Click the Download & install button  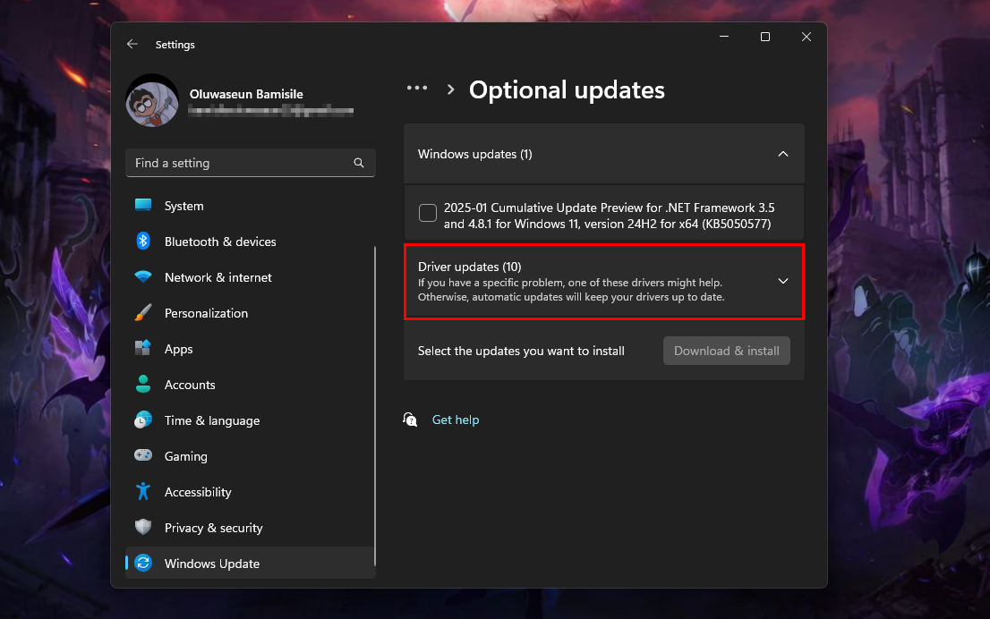pyautogui.click(x=726, y=351)
